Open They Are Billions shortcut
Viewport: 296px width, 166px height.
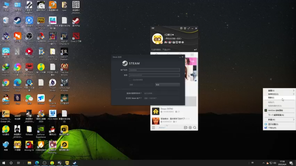pyautogui.click(x=64, y=70)
